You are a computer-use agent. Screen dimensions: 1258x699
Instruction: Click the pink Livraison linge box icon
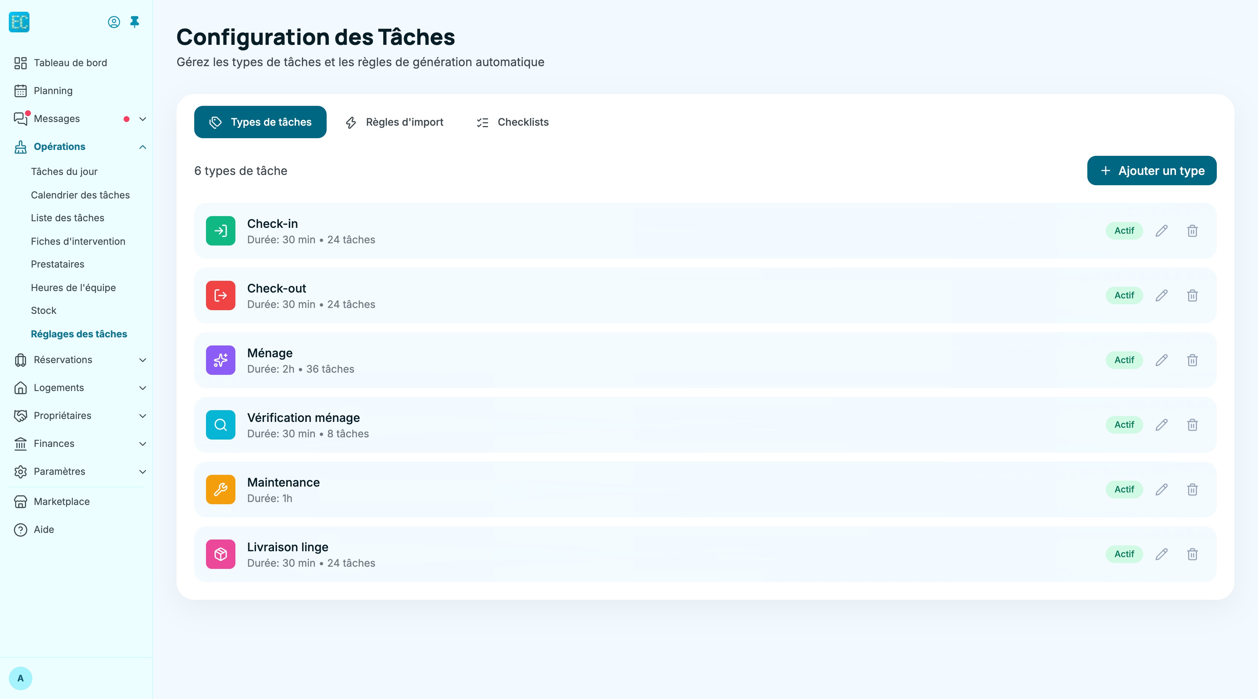pyautogui.click(x=221, y=554)
